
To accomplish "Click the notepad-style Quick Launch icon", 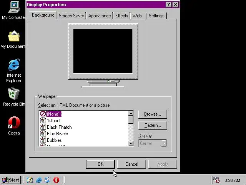I will 30,180.
